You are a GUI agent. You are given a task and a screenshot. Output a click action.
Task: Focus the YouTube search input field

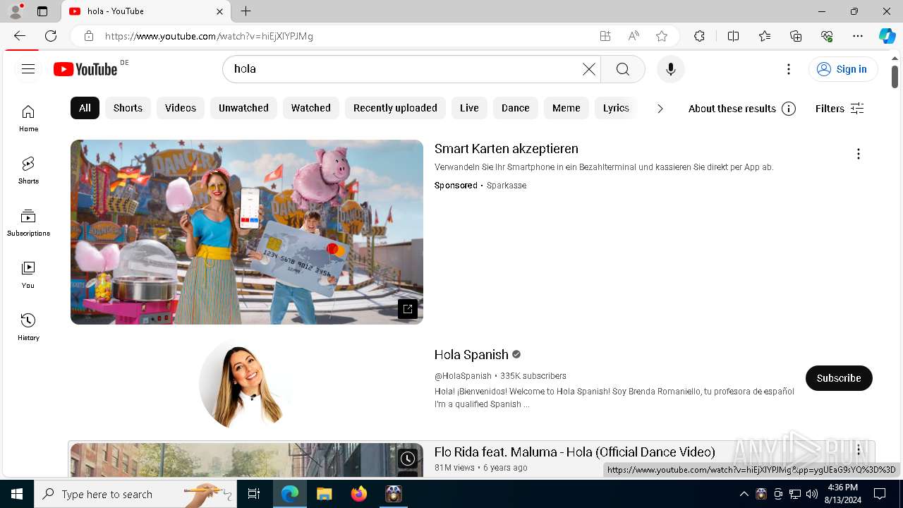click(406, 69)
